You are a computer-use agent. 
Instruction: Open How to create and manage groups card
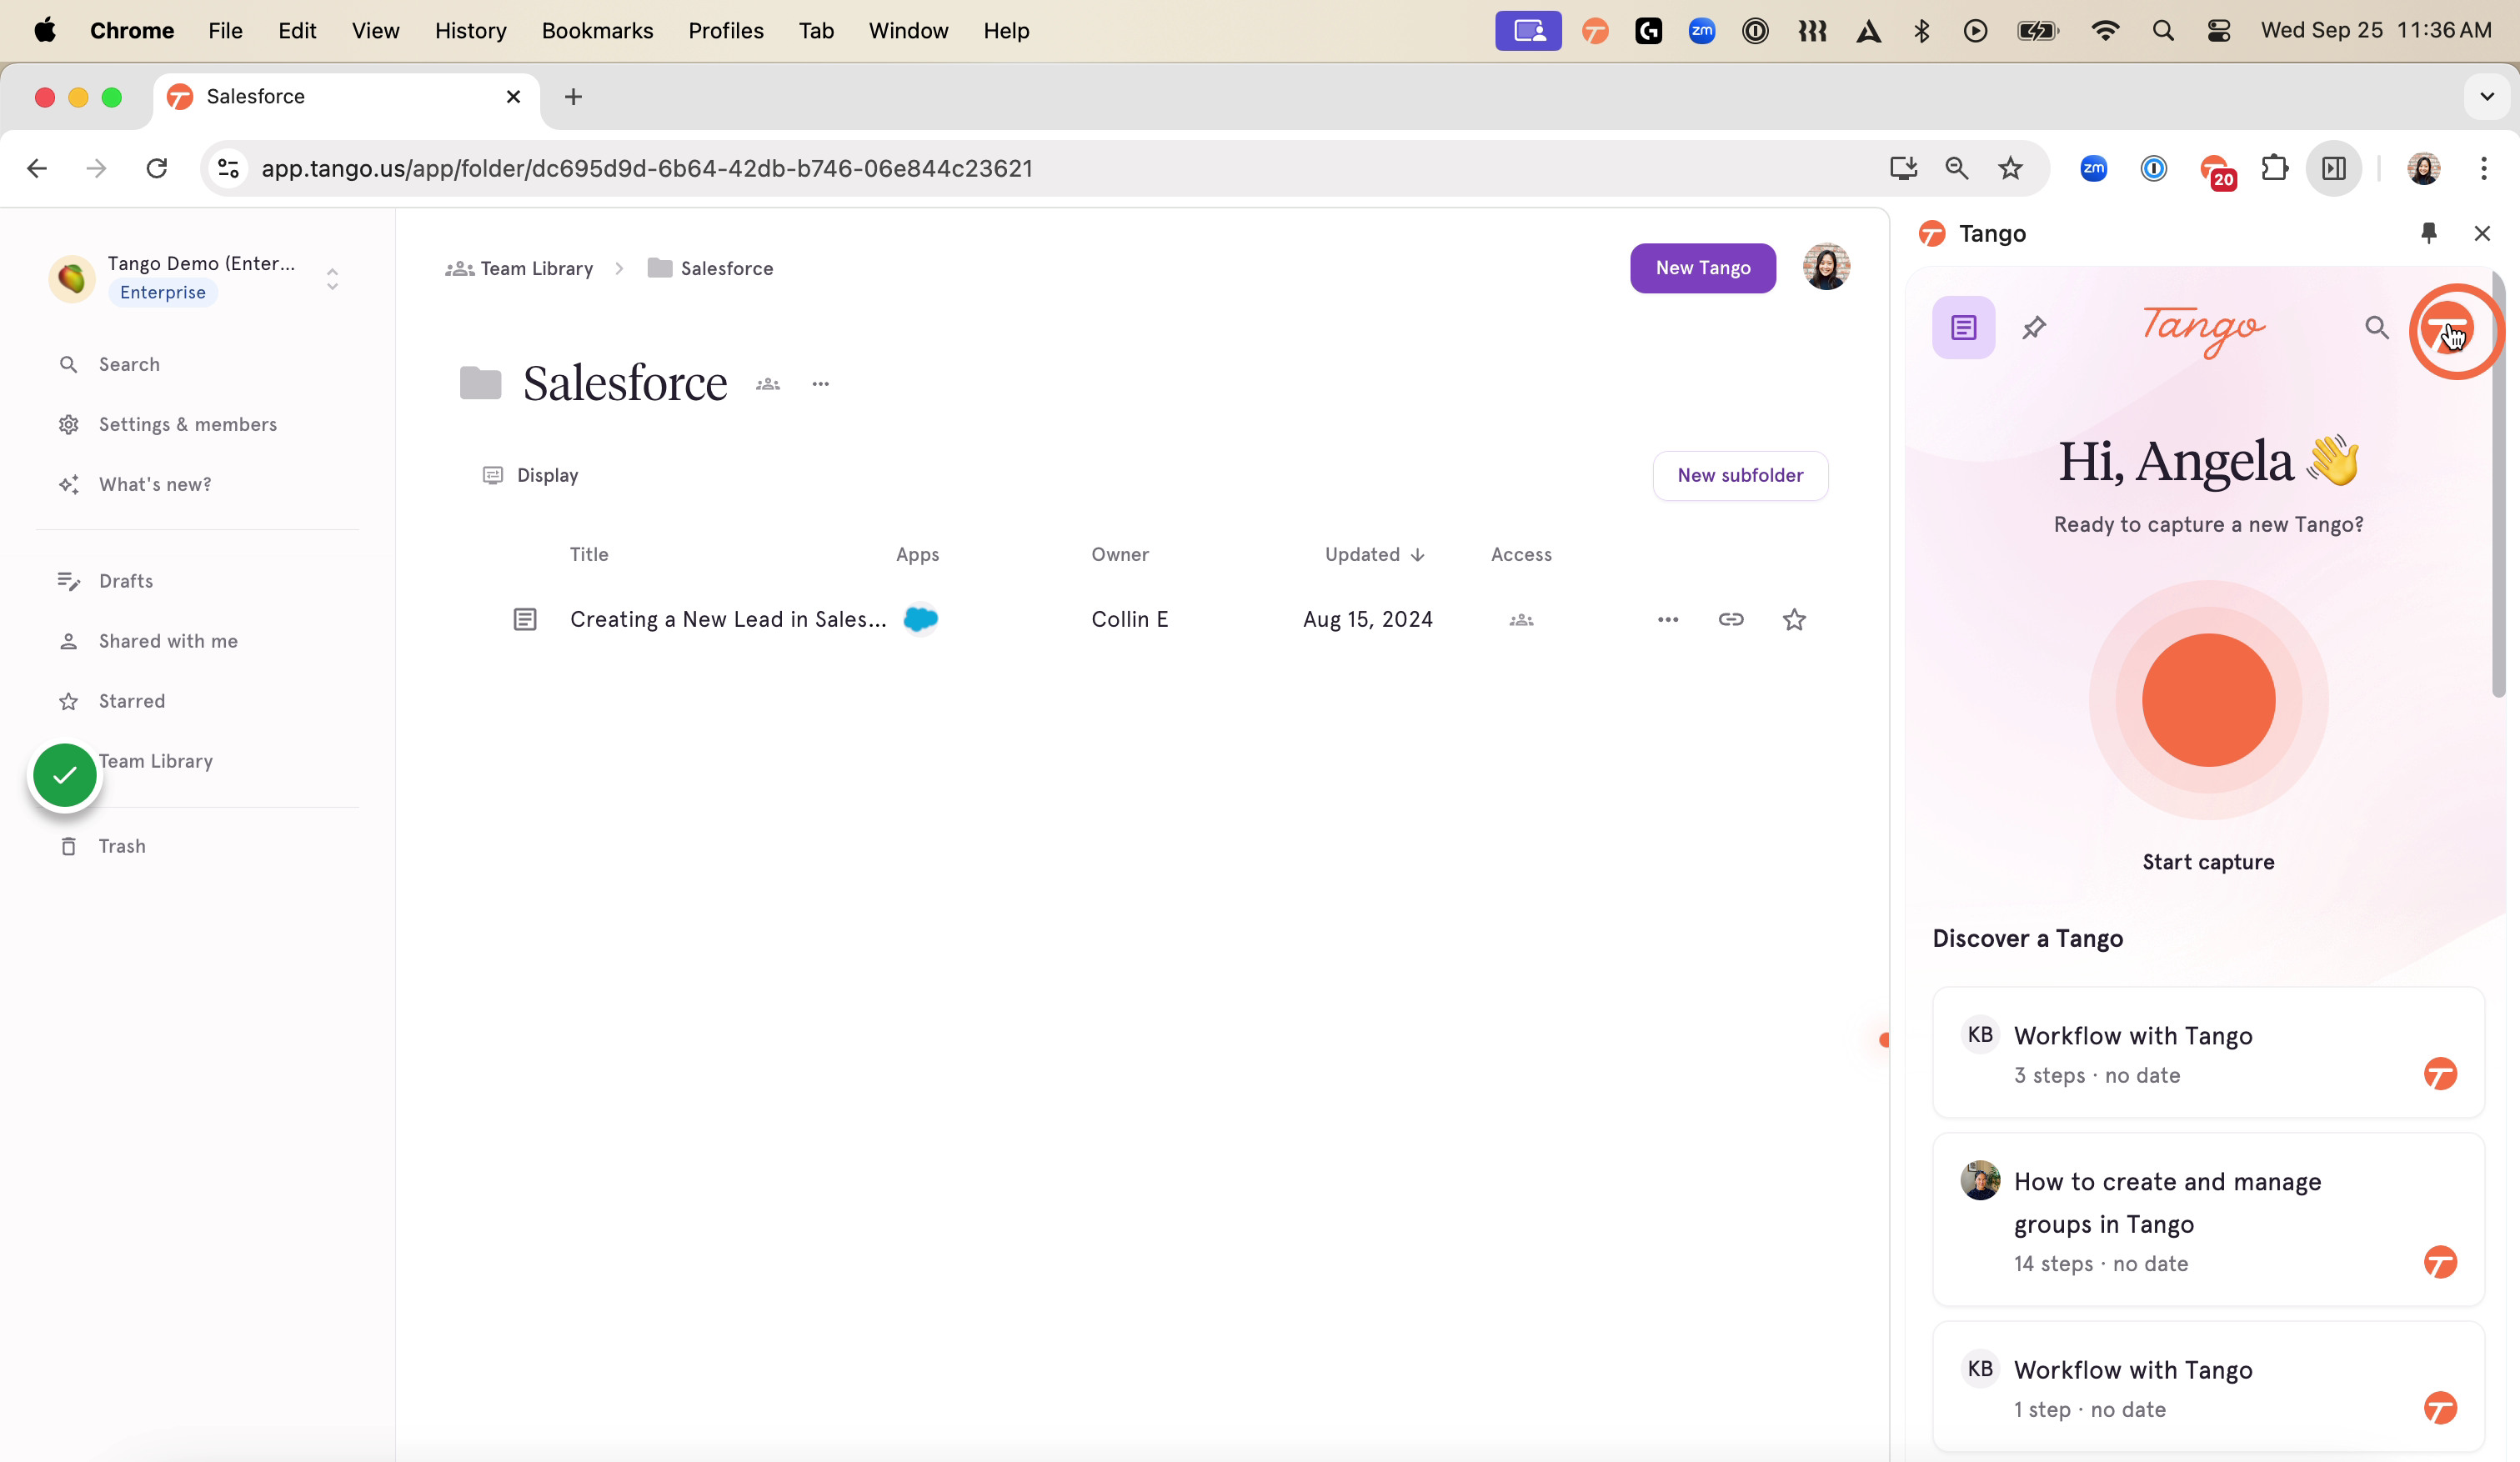tap(2208, 1220)
